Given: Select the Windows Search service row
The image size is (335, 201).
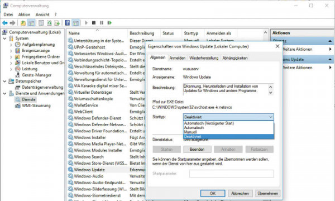Looking at the screenshot, I should 107,157.
